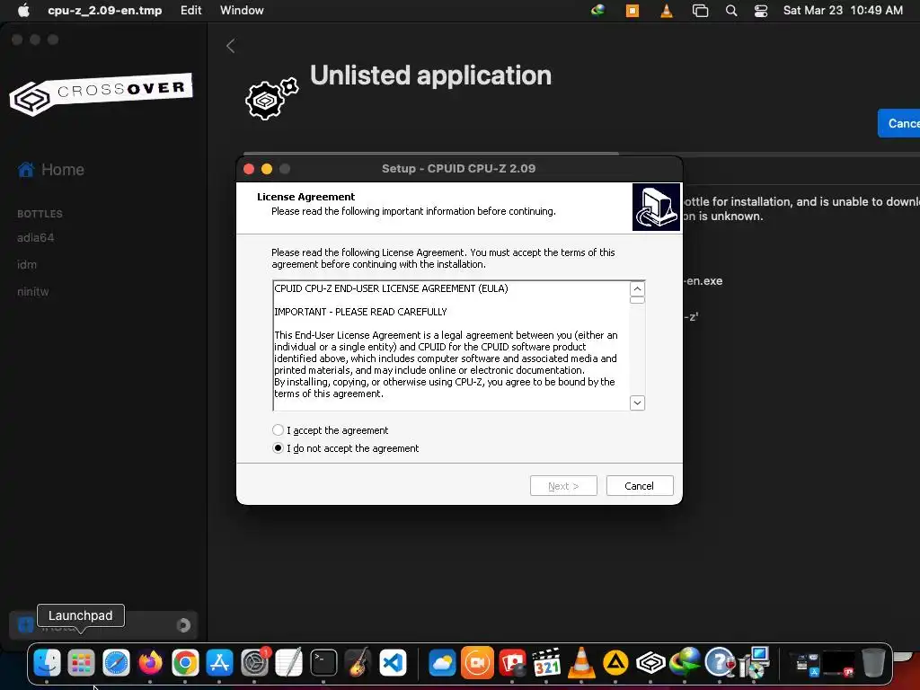Open the Weather app from the dock

443,663
